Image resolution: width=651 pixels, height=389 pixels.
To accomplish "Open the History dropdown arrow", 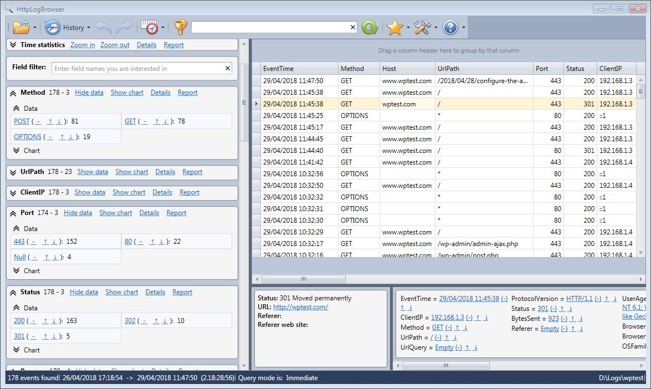I will 89,28.
